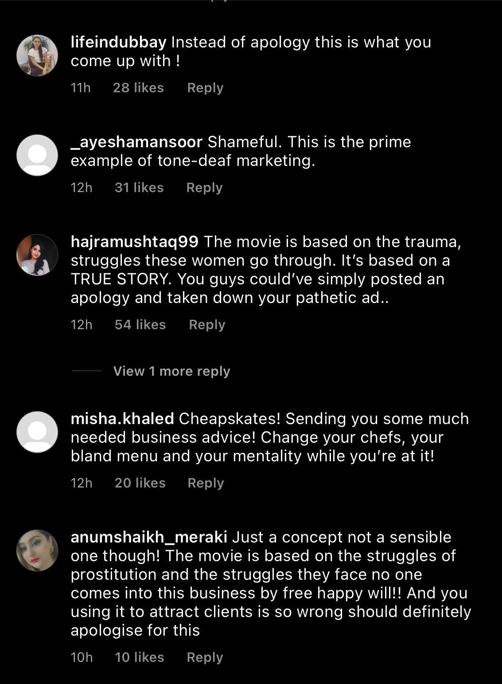The height and width of the screenshot is (684, 502).
Task: Tap _ayeshamansoor's default avatar icon
Action: click(x=37, y=155)
